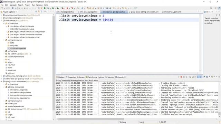Open the Servers view tab
Viewport: 221px width, 124px height.
click(x=80, y=77)
